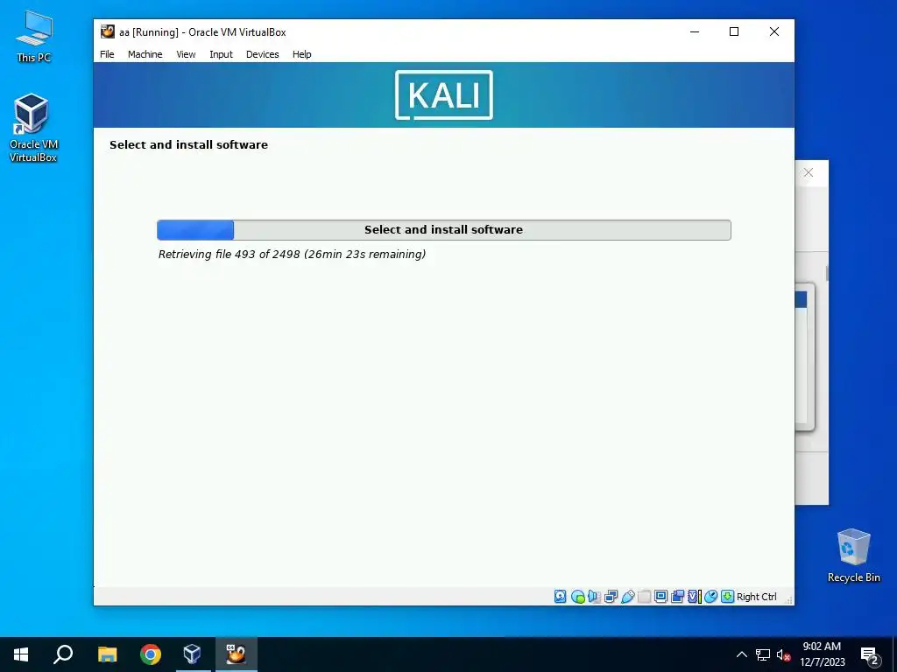Viewport: 897px width, 672px height.
Task: Click the hard disk activity status icon
Action: pyautogui.click(x=560, y=597)
